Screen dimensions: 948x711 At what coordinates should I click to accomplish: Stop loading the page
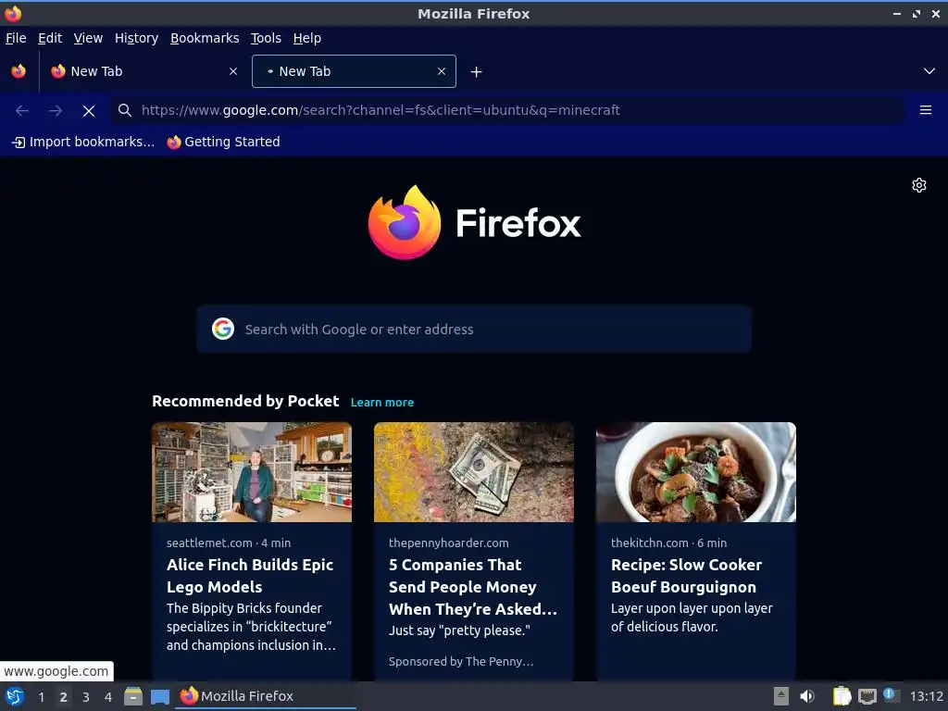point(89,111)
